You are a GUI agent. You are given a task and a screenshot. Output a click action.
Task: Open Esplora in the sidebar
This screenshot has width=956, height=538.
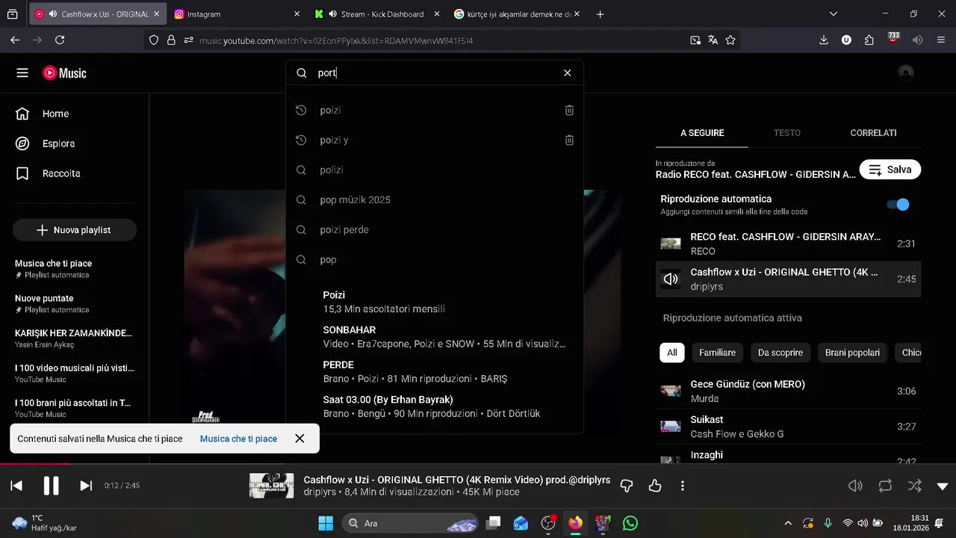tap(75, 143)
